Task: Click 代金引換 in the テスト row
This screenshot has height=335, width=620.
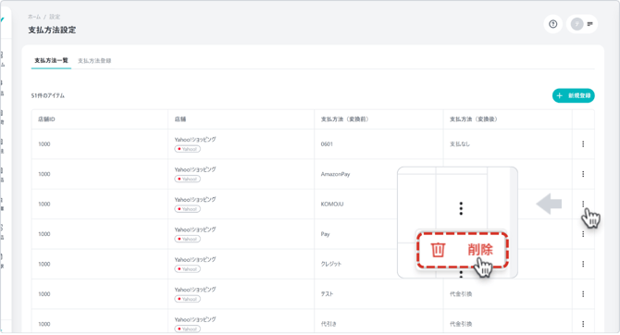Action: click(x=461, y=294)
